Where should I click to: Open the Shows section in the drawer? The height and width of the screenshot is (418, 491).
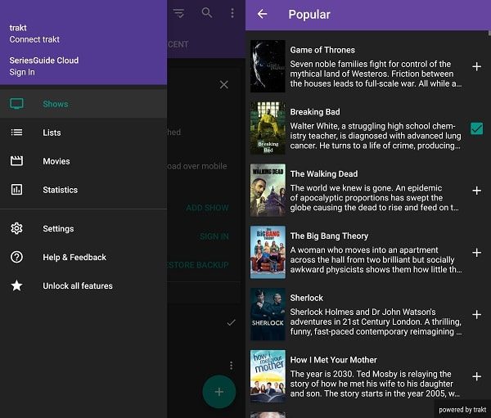coord(83,104)
